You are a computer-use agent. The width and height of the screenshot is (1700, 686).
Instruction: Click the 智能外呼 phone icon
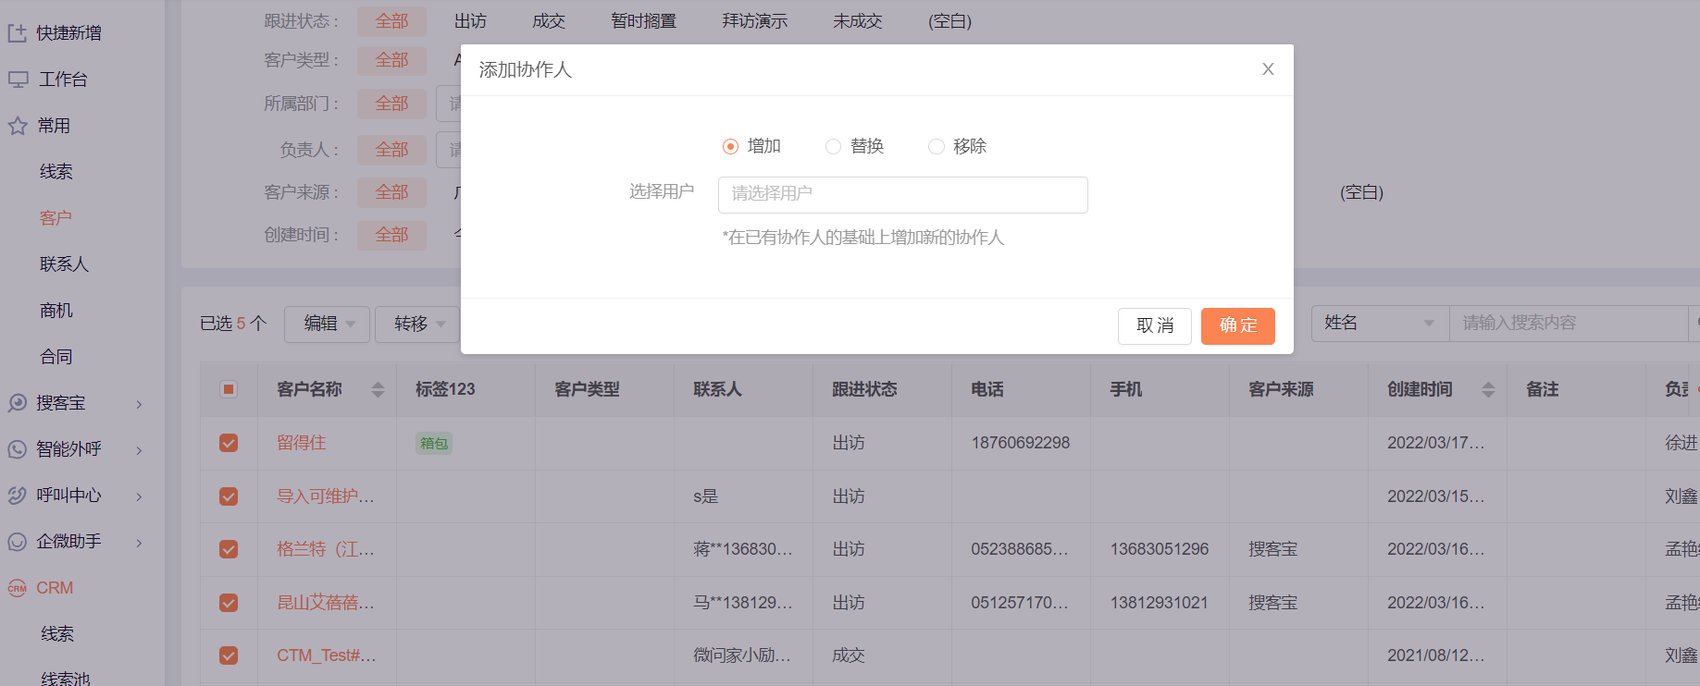18,449
